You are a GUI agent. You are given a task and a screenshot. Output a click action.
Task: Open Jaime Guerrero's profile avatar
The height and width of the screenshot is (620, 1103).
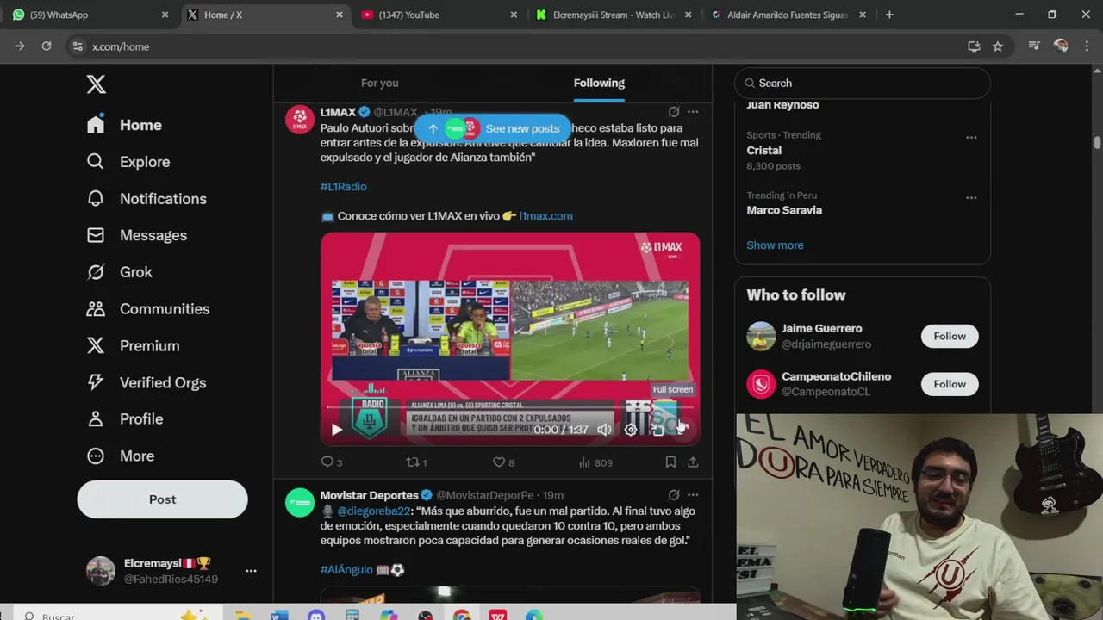(761, 336)
